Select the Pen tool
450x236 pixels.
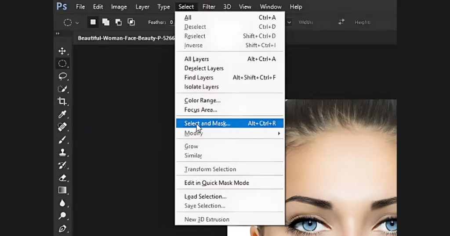pyautogui.click(x=62, y=229)
